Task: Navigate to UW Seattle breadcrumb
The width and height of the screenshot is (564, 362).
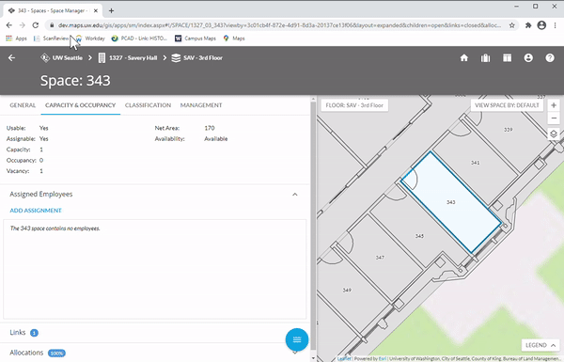Action: pyautogui.click(x=61, y=58)
